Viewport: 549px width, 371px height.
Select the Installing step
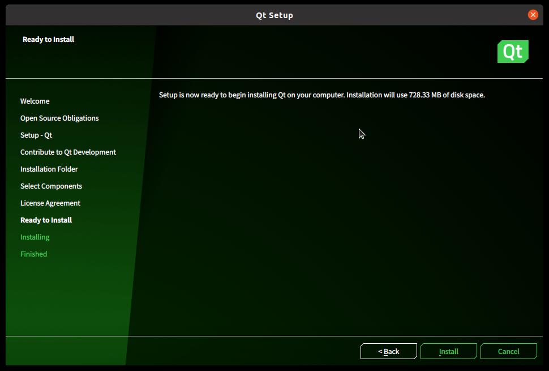tap(35, 237)
